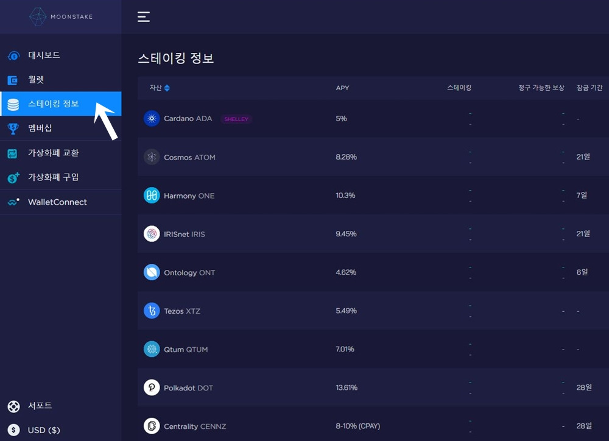Open the 멤버십 menu item
The image size is (609, 441).
tap(40, 129)
